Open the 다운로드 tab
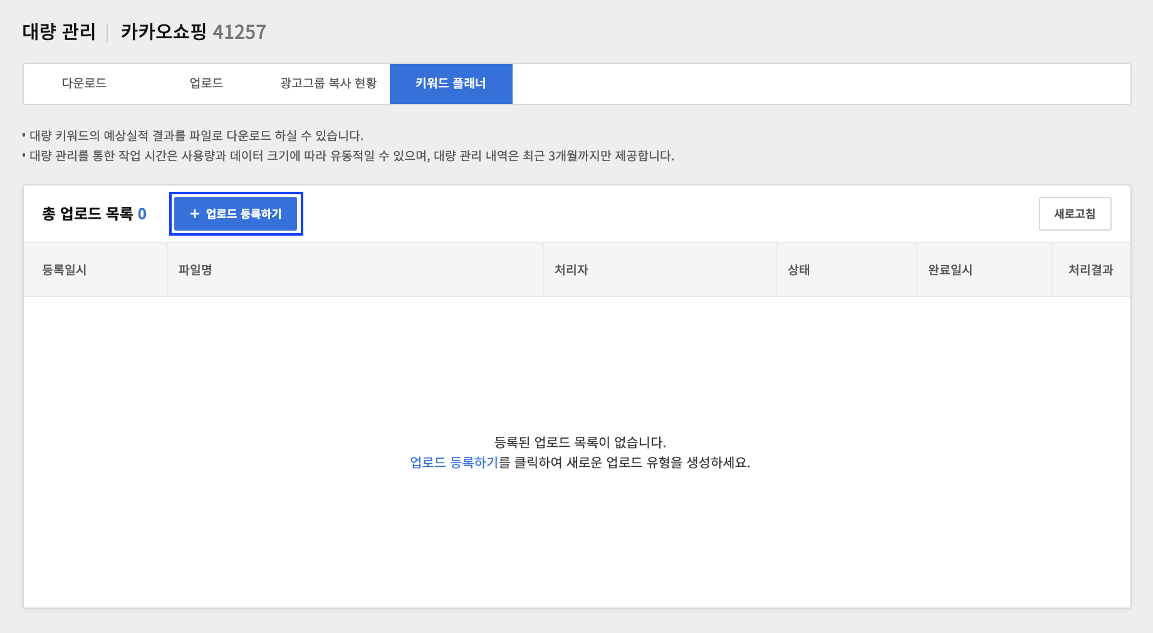 point(84,83)
